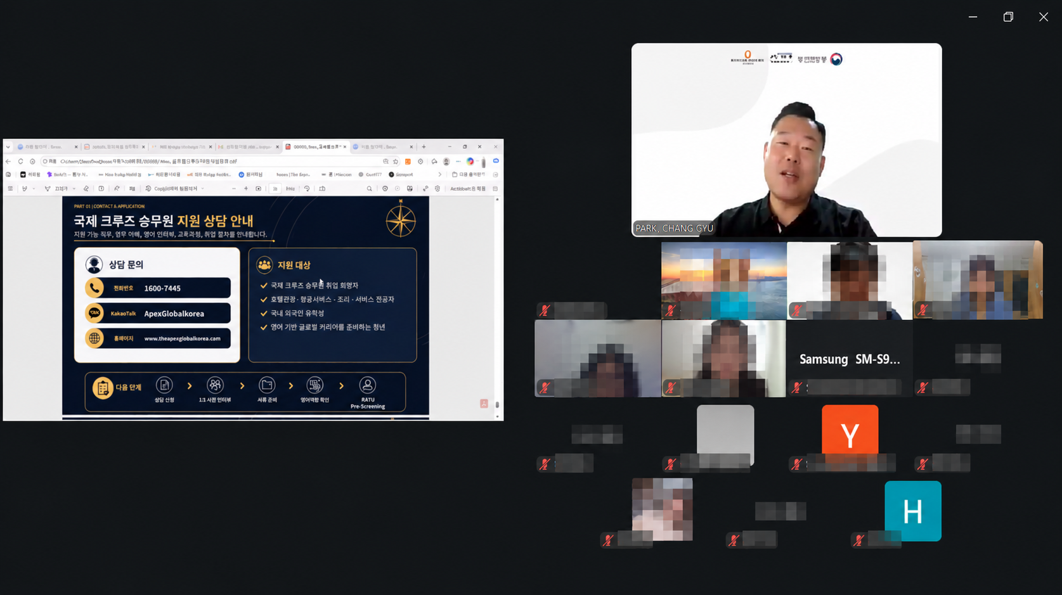Click the PDF toolbar search magnifier icon
Viewport: 1062px width, 595px height.
[x=370, y=189]
